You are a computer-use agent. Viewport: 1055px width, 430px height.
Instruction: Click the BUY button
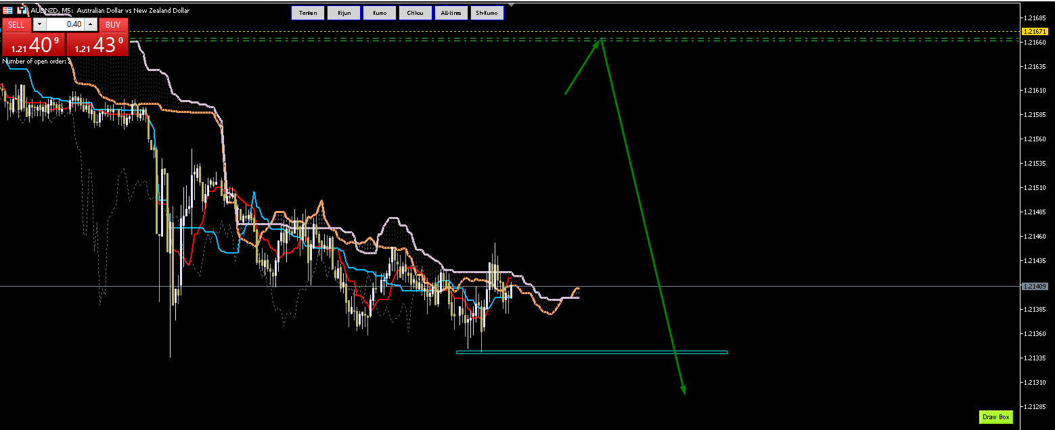[114, 25]
